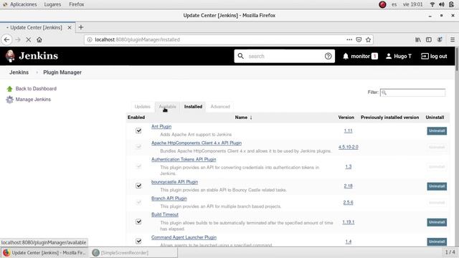The height and width of the screenshot is (258, 459).
Task: Click into the Filter input field
Action: coord(413,92)
